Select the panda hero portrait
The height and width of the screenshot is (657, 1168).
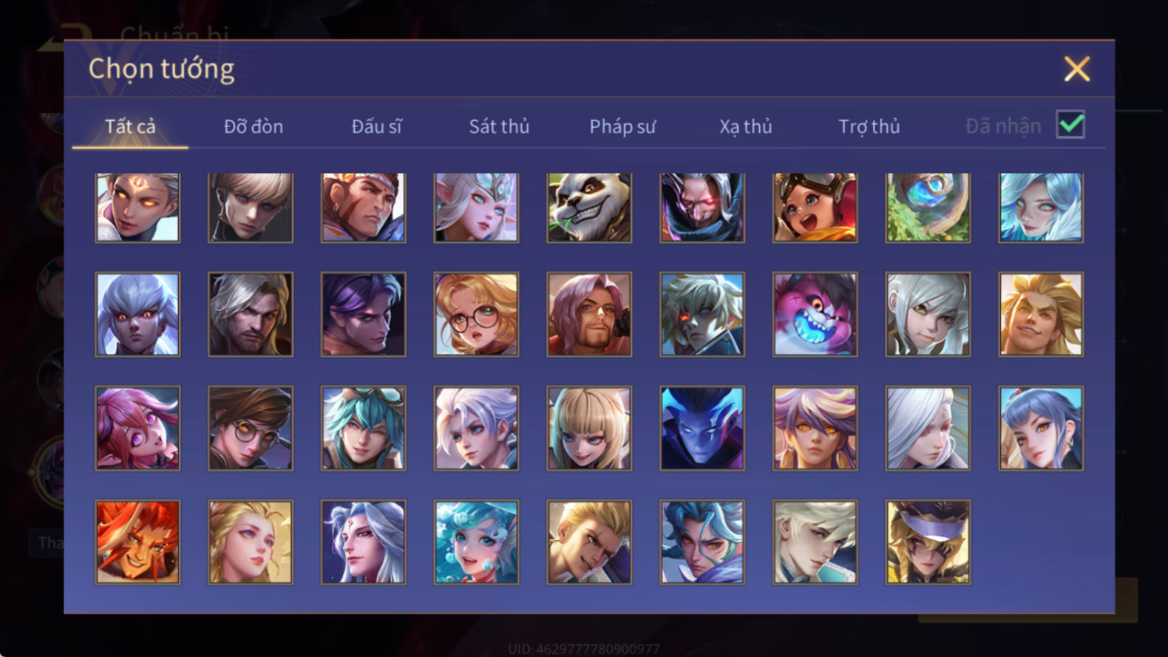tap(589, 208)
